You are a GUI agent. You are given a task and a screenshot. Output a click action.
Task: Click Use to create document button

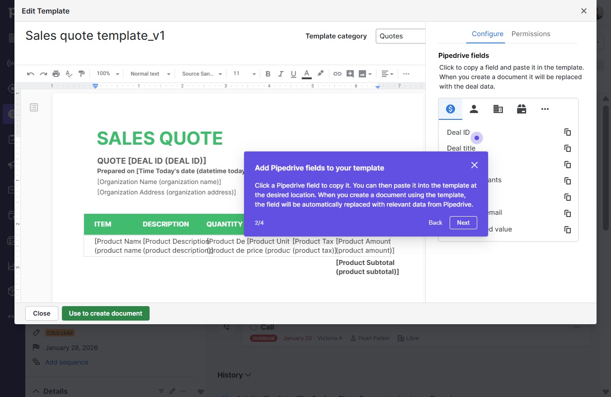pyautogui.click(x=106, y=313)
